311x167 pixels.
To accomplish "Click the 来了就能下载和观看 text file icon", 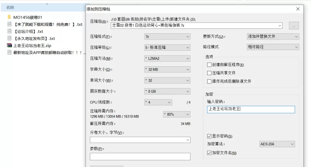I will [9, 24].
